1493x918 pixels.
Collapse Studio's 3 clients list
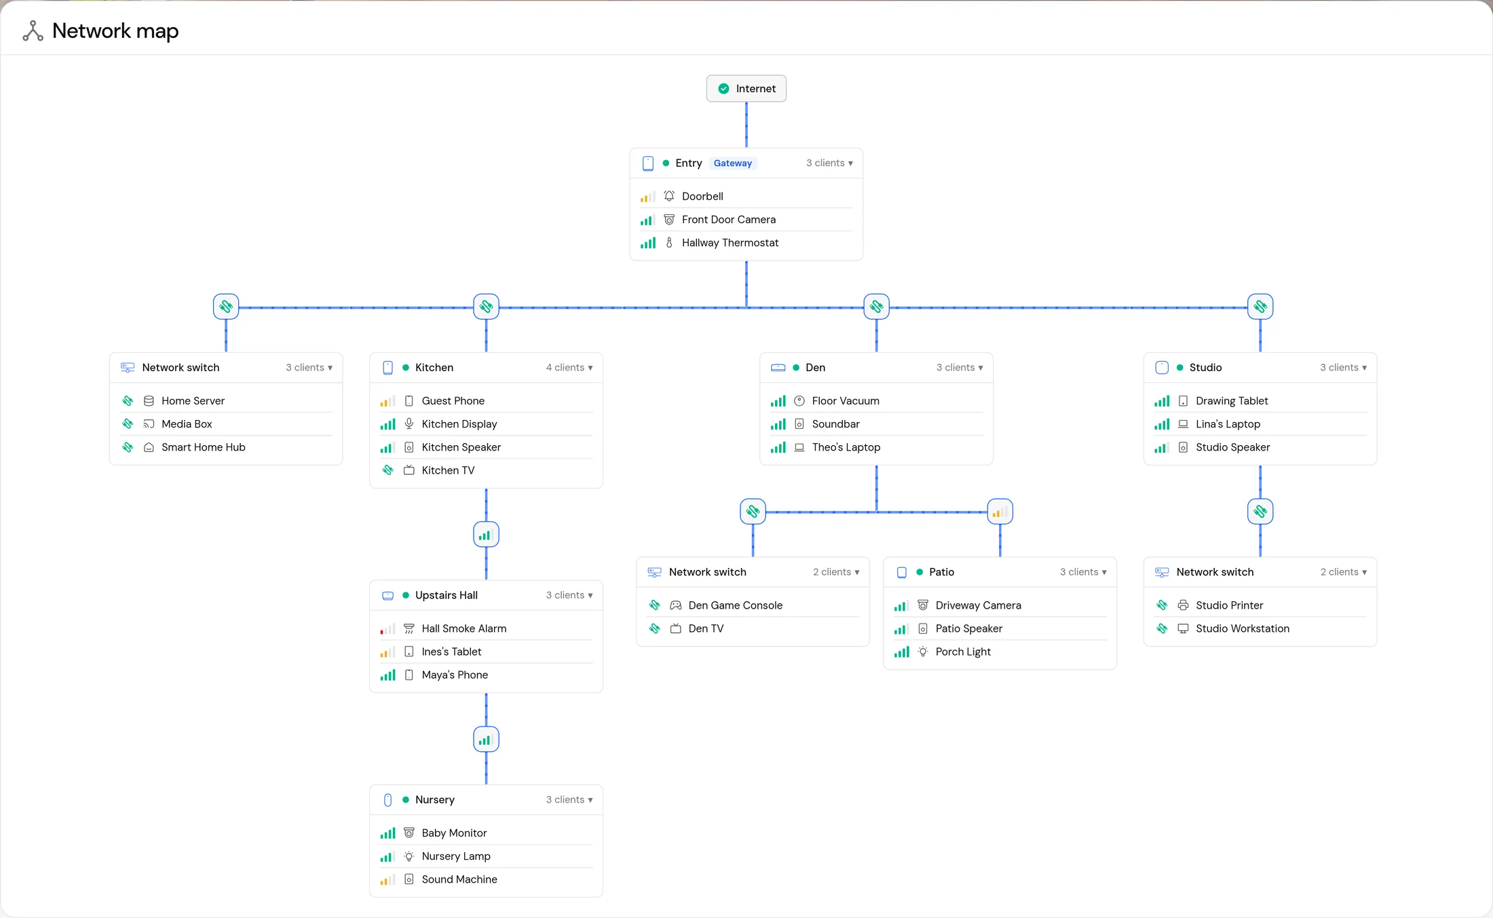point(1344,368)
